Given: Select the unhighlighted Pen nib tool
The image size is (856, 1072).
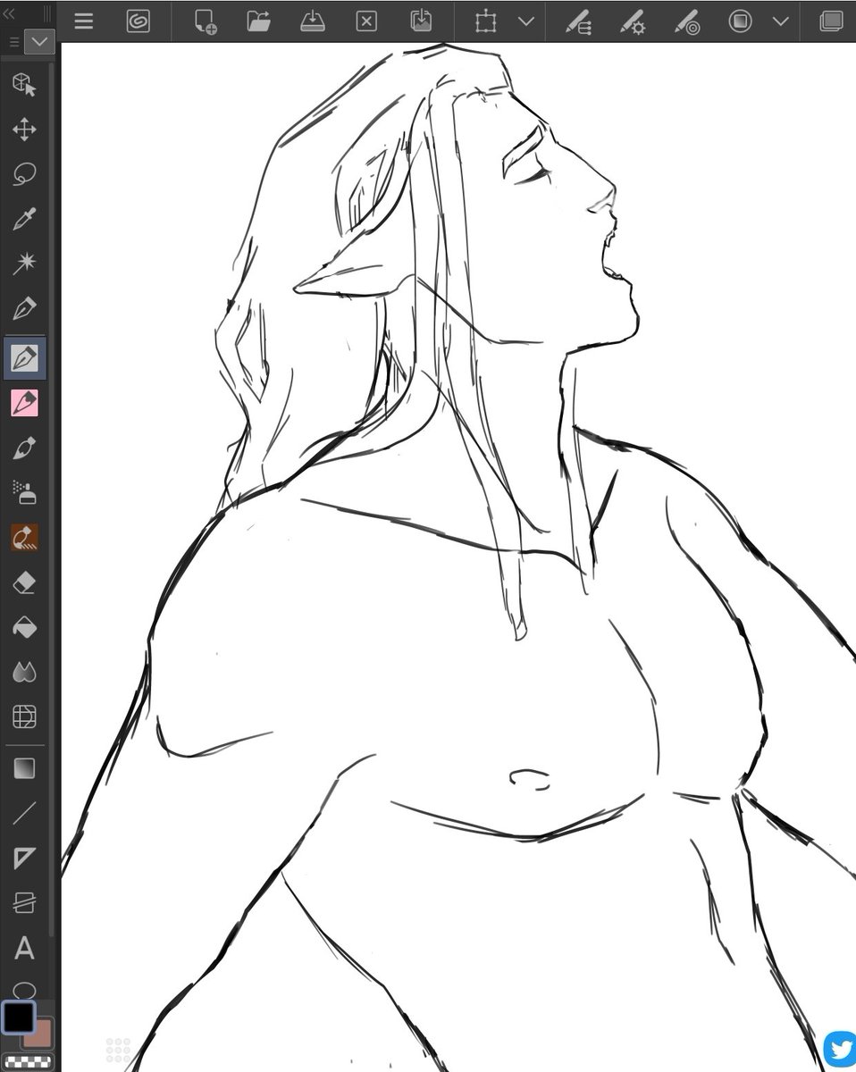Looking at the screenshot, I should [x=24, y=309].
